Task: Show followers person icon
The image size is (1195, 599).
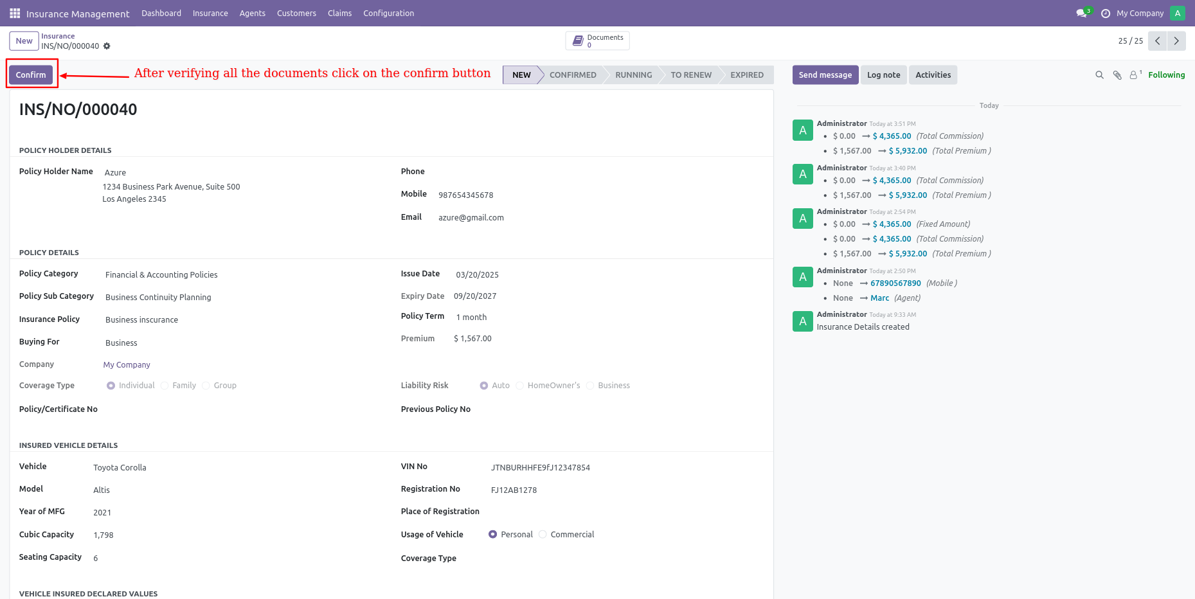Action: click(x=1135, y=75)
